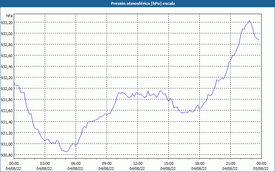The image size is (275, 172).
Task: Click the 18:00 time axis label
Action: tap(200, 164)
